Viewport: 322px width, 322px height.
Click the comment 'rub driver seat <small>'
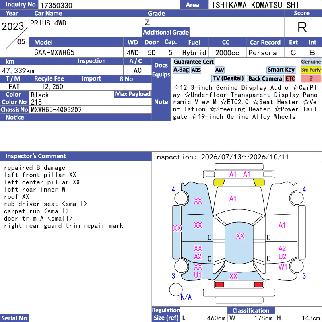pyautogui.click(x=45, y=204)
